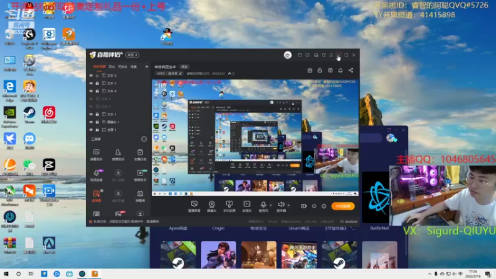The width and height of the screenshot is (496, 279).
Task: Open the 主播任务 tool in the toolbox
Action: (x=140, y=155)
